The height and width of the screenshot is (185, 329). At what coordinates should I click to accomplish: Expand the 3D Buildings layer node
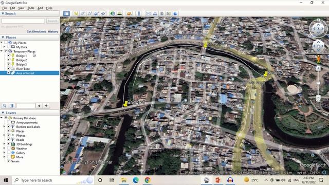5,144
